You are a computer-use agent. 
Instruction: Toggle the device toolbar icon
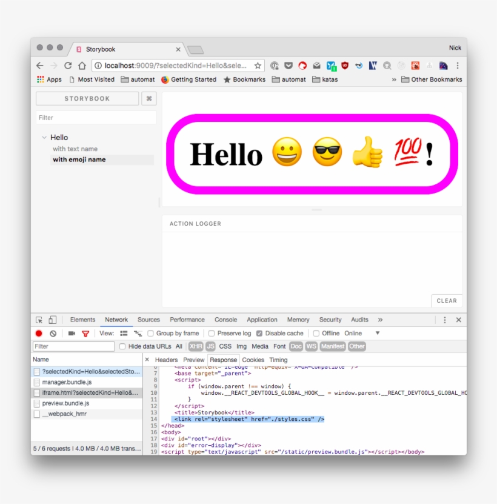point(53,320)
